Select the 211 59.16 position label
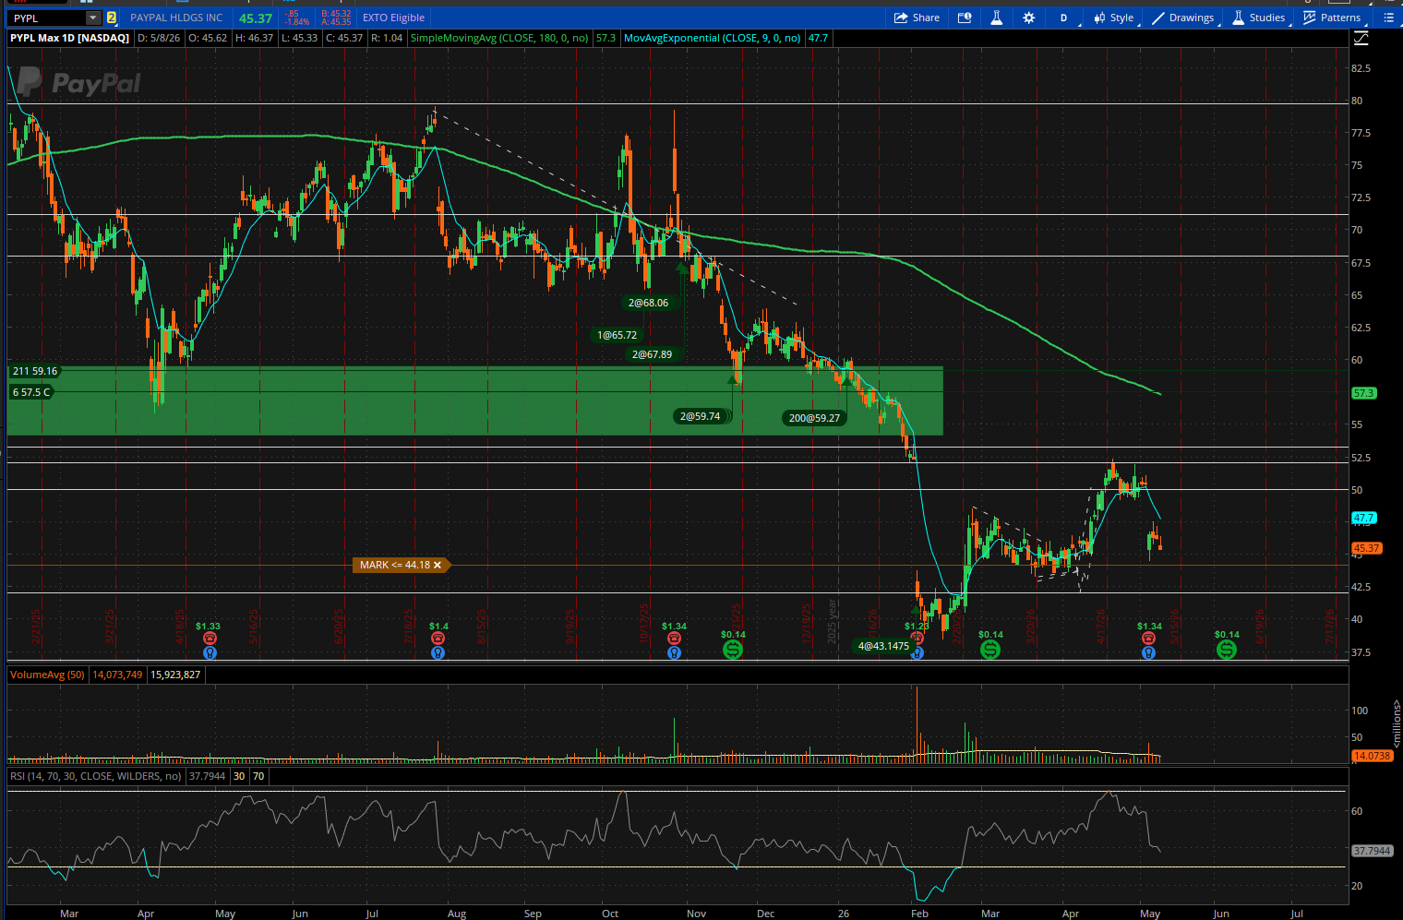1403x920 pixels. tap(35, 371)
